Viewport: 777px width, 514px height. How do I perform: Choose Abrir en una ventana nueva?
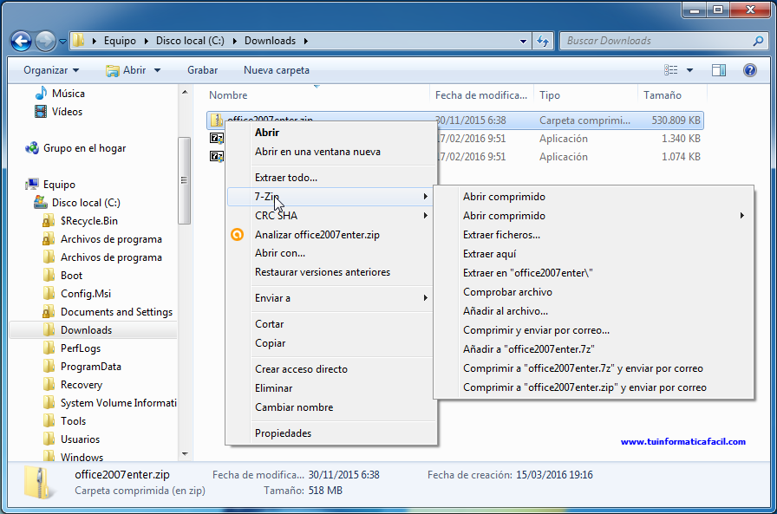point(331,152)
